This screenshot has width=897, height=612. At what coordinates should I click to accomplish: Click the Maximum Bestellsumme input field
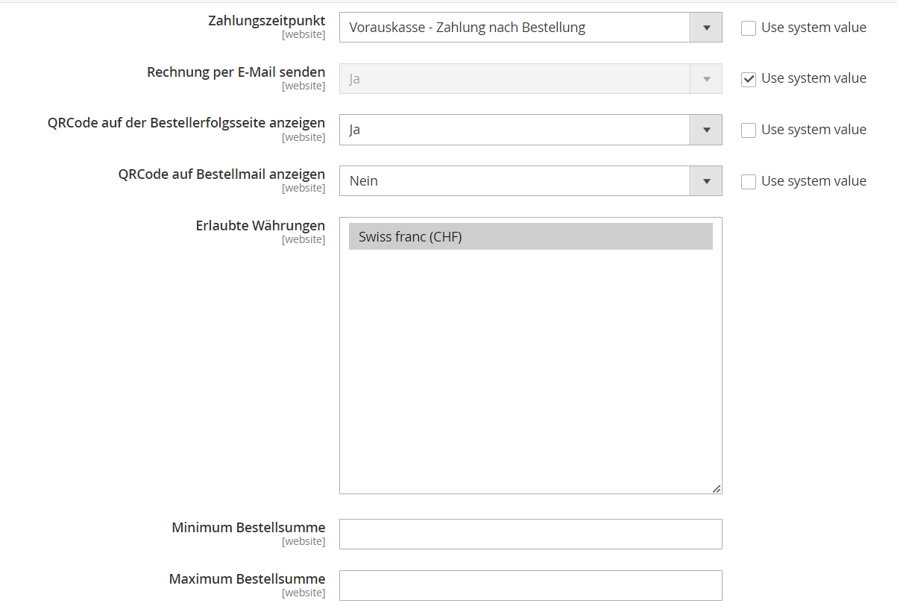[529, 585]
